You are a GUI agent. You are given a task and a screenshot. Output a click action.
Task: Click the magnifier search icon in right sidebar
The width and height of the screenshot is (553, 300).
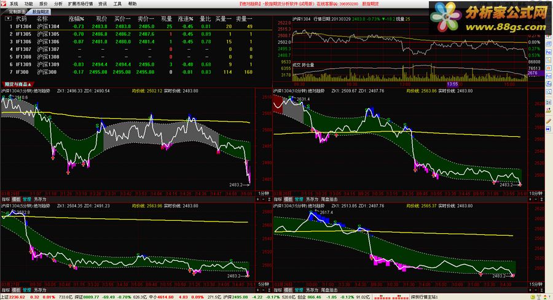tap(549, 92)
